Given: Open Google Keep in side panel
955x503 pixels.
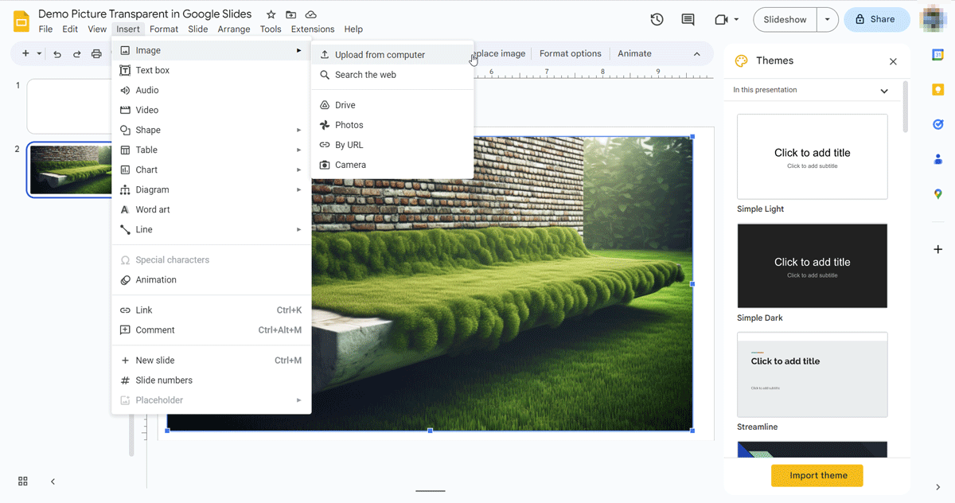Looking at the screenshot, I should (x=937, y=89).
